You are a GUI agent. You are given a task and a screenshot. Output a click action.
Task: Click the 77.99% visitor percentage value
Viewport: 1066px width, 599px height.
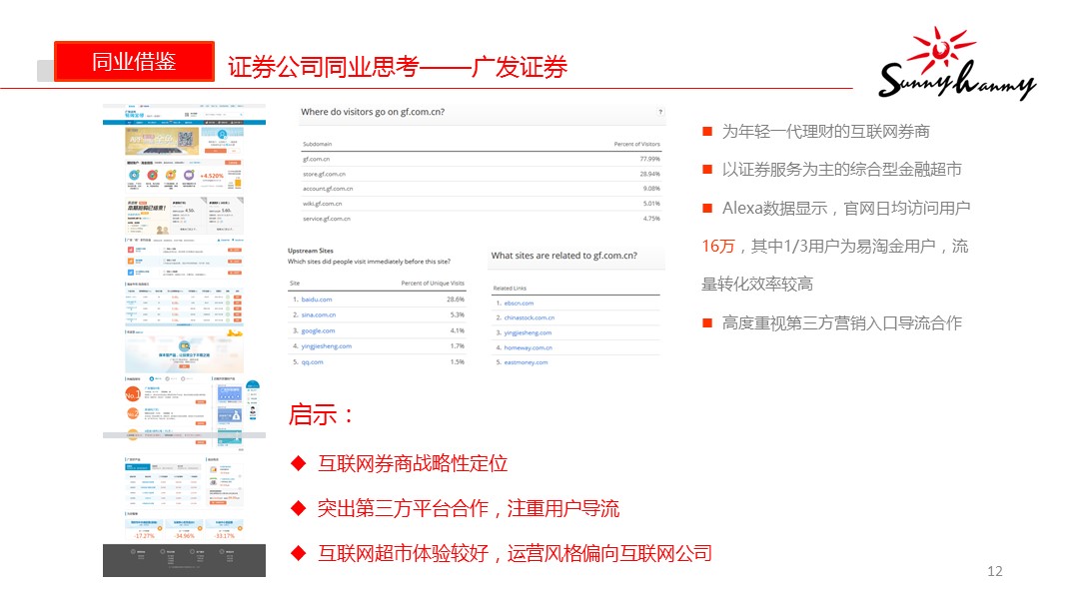point(650,159)
